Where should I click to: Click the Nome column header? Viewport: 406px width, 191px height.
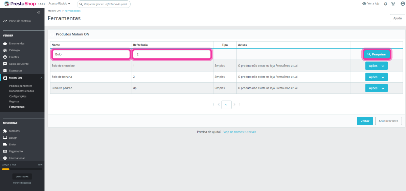click(x=56, y=45)
